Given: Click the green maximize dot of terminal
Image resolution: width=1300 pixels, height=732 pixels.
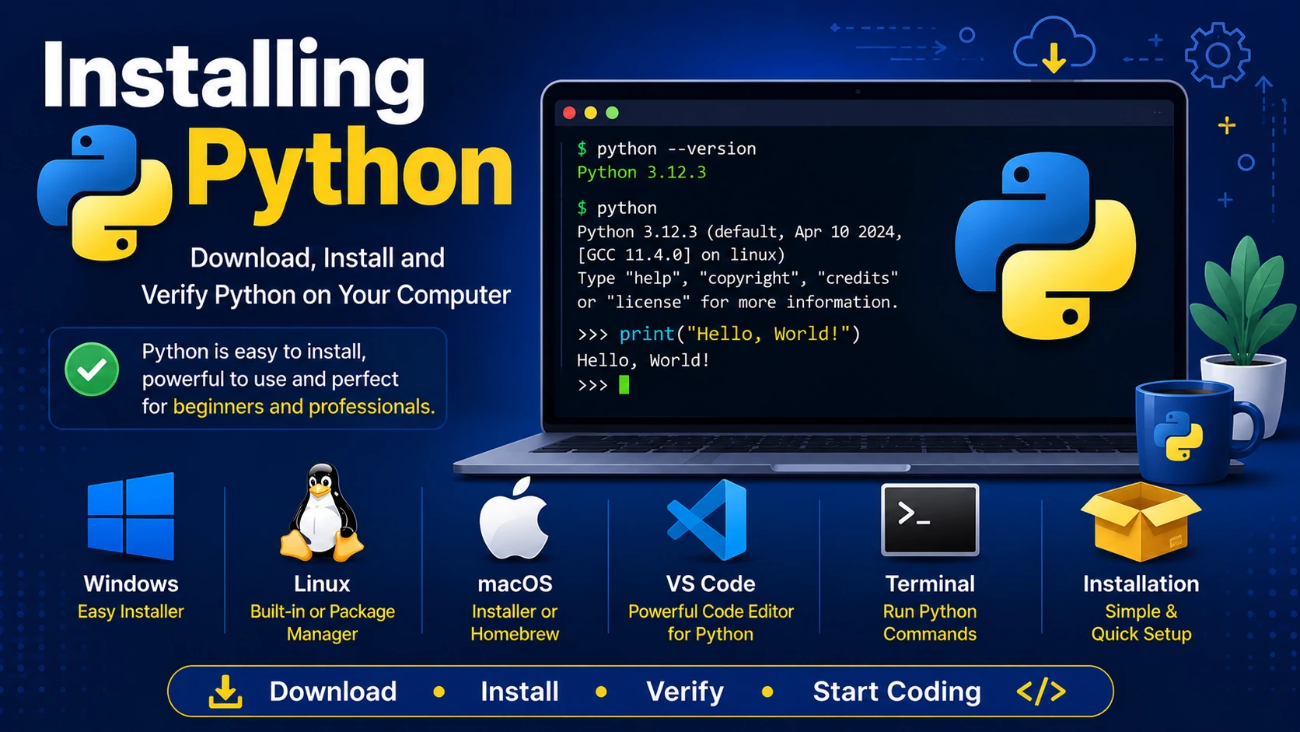Looking at the screenshot, I should tap(613, 113).
